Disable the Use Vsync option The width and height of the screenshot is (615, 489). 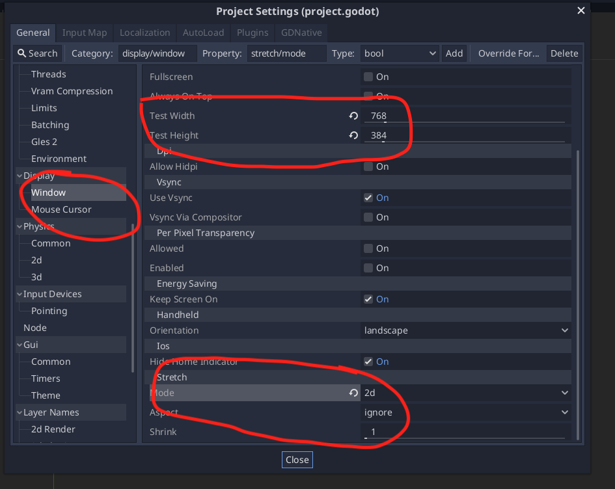[x=368, y=198]
